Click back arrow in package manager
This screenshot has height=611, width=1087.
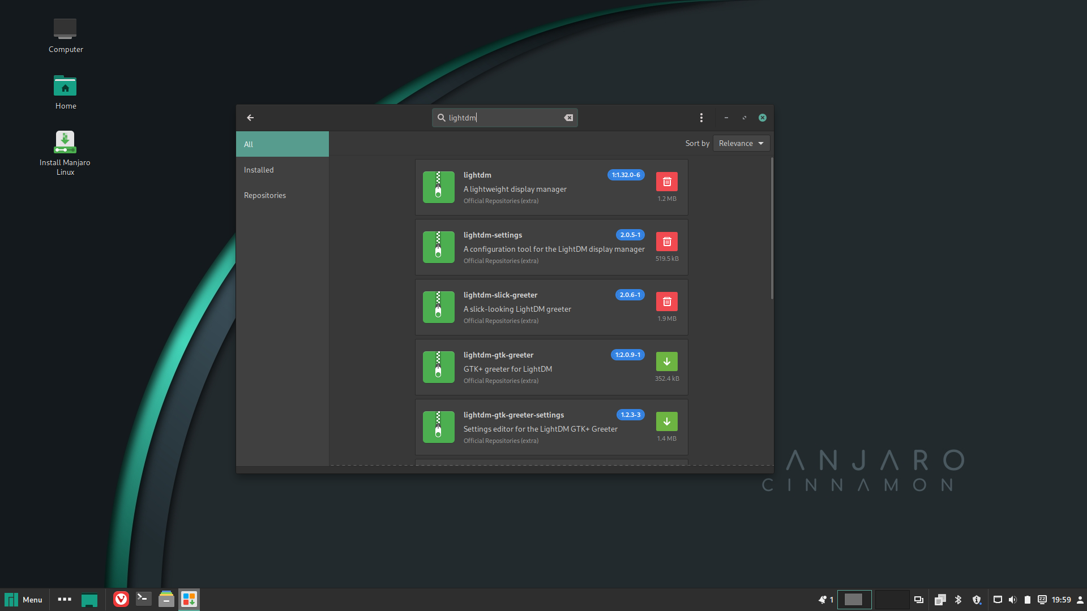(250, 118)
